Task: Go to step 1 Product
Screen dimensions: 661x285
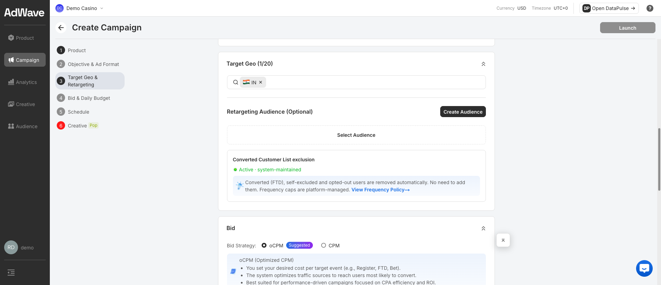Action: tap(90, 50)
